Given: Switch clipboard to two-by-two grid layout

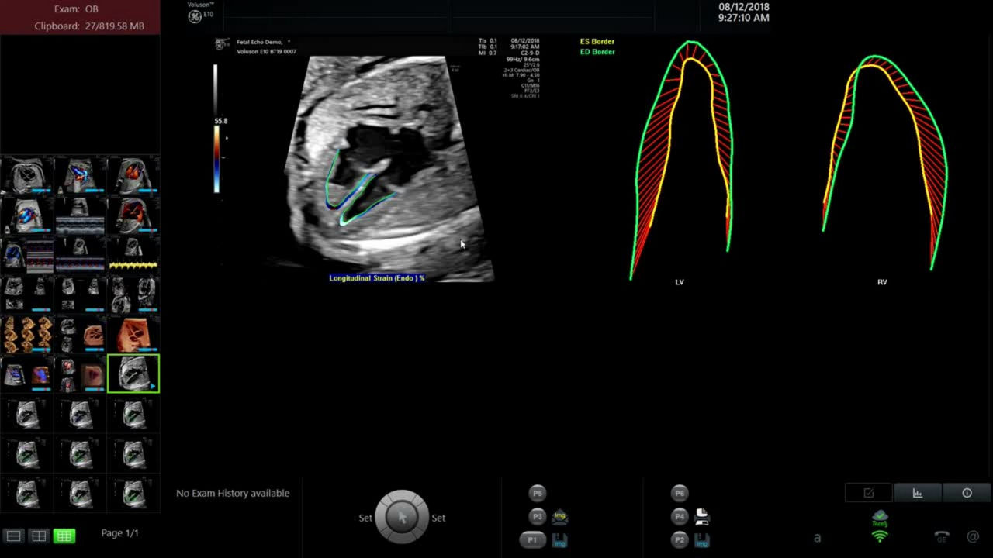Looking at the screenshot, I should (x=38, y=536).
